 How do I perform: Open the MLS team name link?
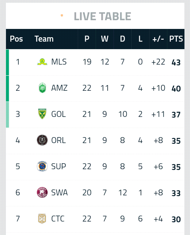(x=59, y=62)
